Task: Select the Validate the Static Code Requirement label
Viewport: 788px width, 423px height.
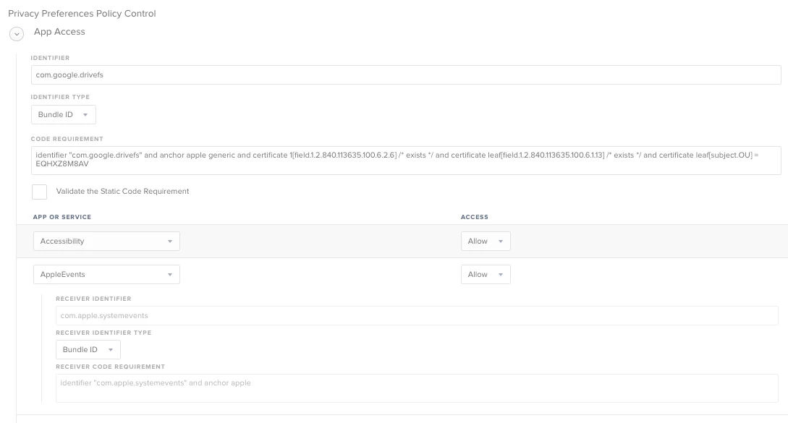Action: tap(122, 192)
